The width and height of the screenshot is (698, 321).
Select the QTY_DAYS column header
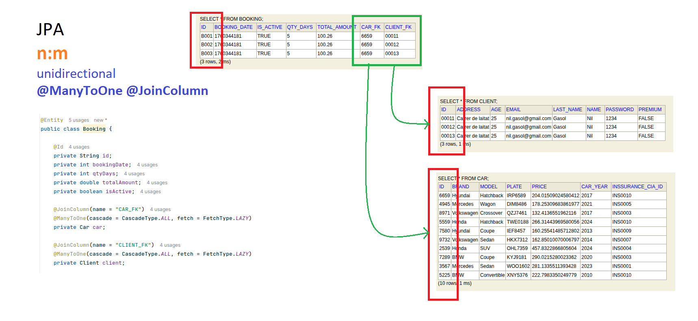point(300,27)
